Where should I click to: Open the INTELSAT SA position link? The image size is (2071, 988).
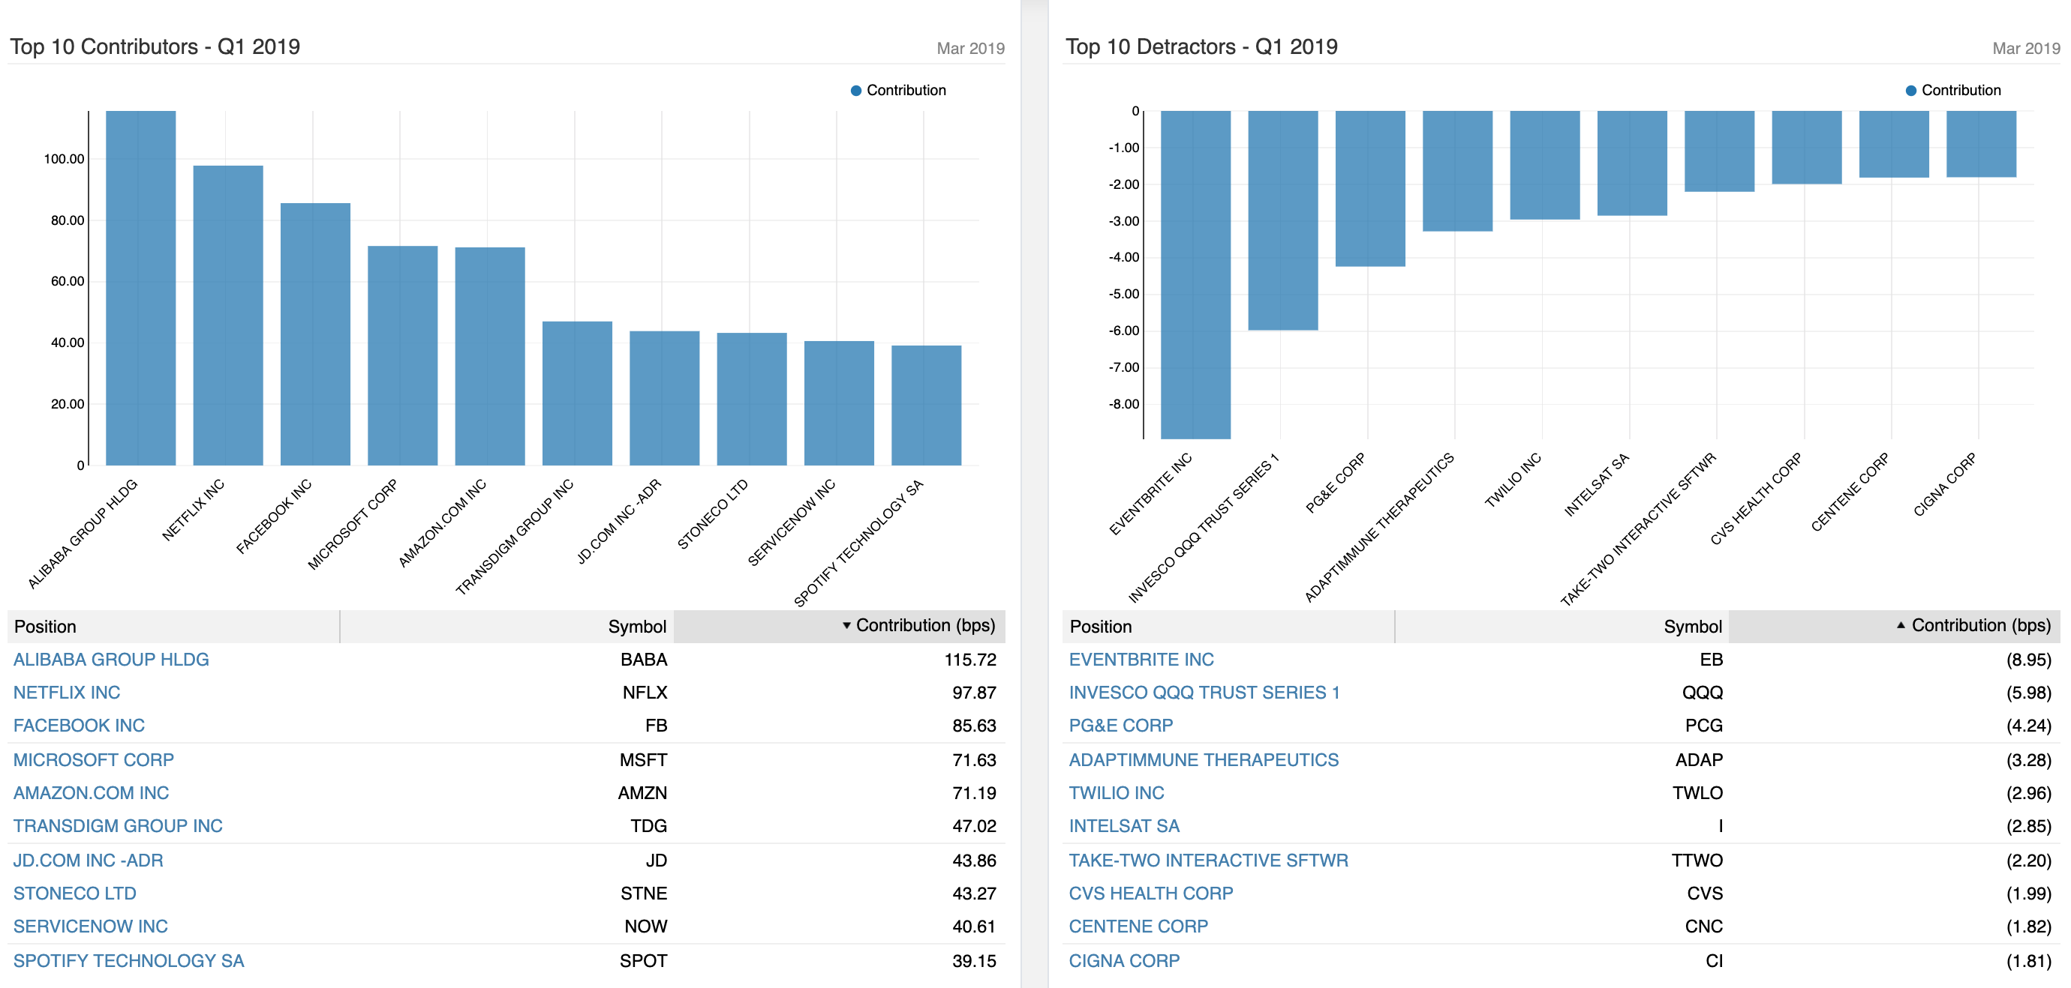[1124, 826]
